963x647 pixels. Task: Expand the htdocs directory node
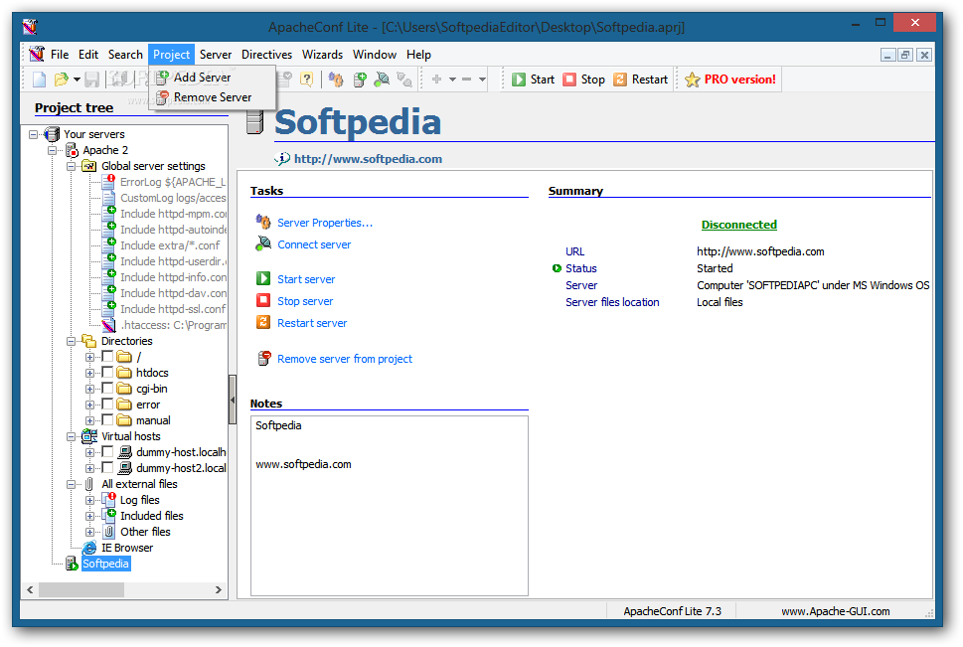click(90, 373)
